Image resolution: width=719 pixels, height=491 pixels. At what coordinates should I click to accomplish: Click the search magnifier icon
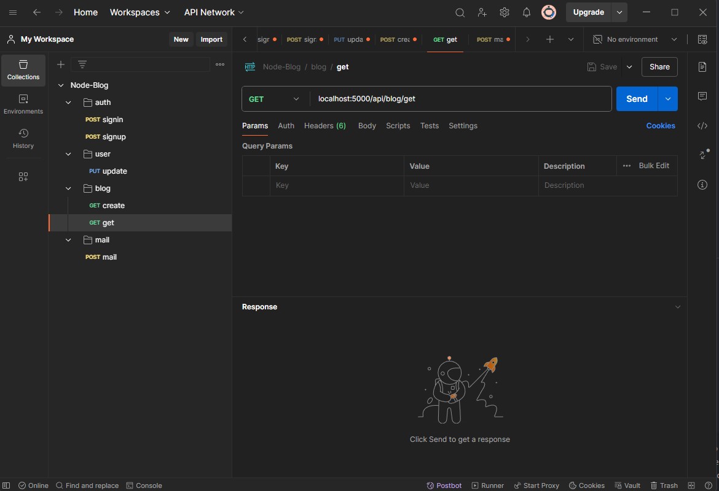click(x=460, y=12)
